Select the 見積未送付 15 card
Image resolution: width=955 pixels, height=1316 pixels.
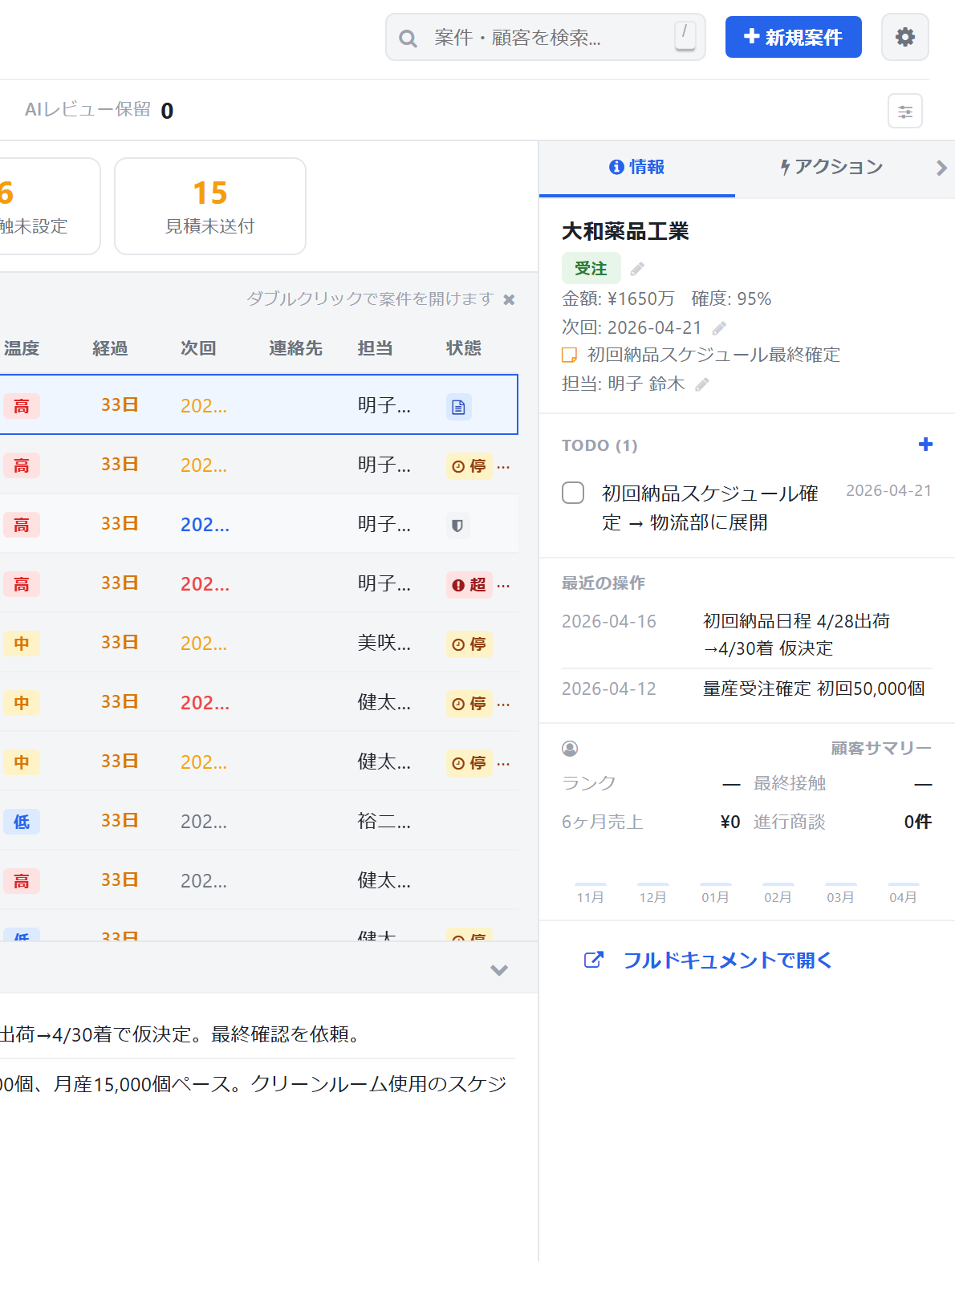point(209,206)
